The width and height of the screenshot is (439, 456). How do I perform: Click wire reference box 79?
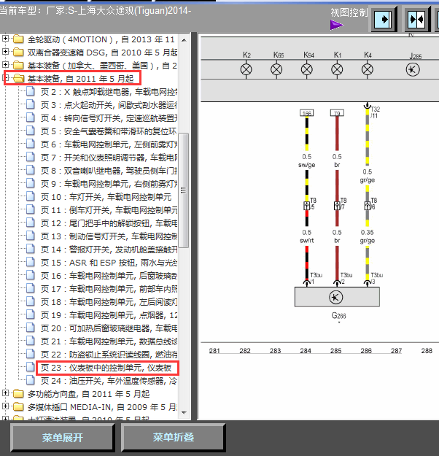[337, 113]
